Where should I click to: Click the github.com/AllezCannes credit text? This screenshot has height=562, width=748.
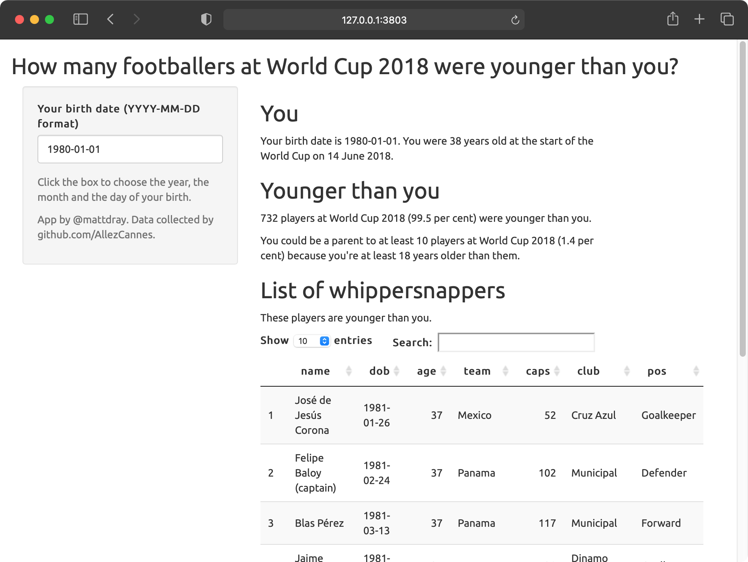(95, 235)
